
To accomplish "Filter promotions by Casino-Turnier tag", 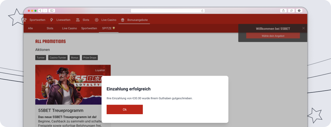I will (x=58, y=58).
